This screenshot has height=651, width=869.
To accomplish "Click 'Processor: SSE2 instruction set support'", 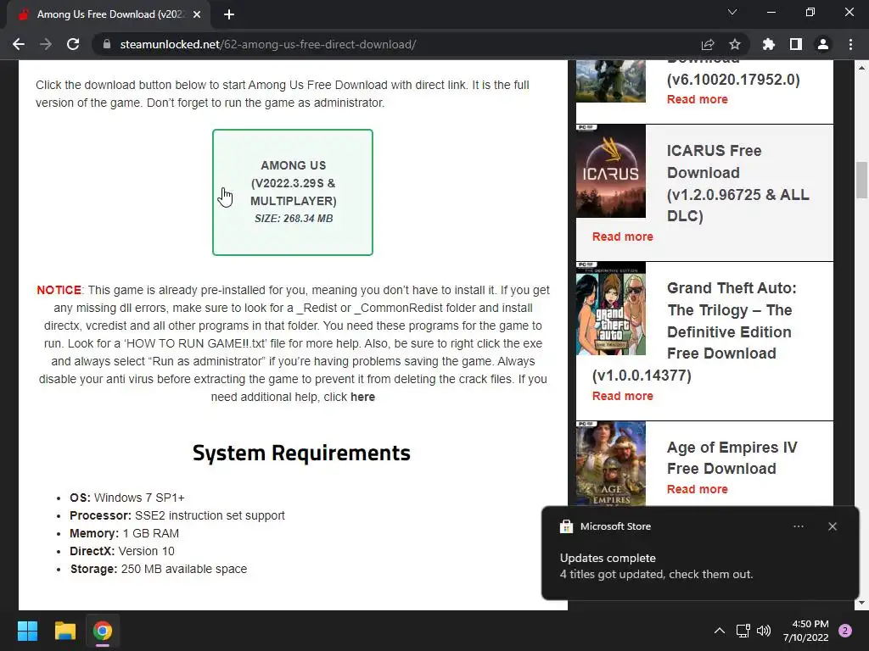I will tap(177, 515).
